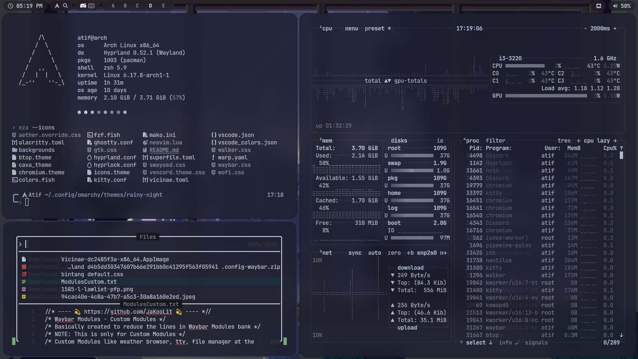The width and height of the screenshot is (638, 359).
Task: Click the preset button in btop
Action: [x=374, y=29]
